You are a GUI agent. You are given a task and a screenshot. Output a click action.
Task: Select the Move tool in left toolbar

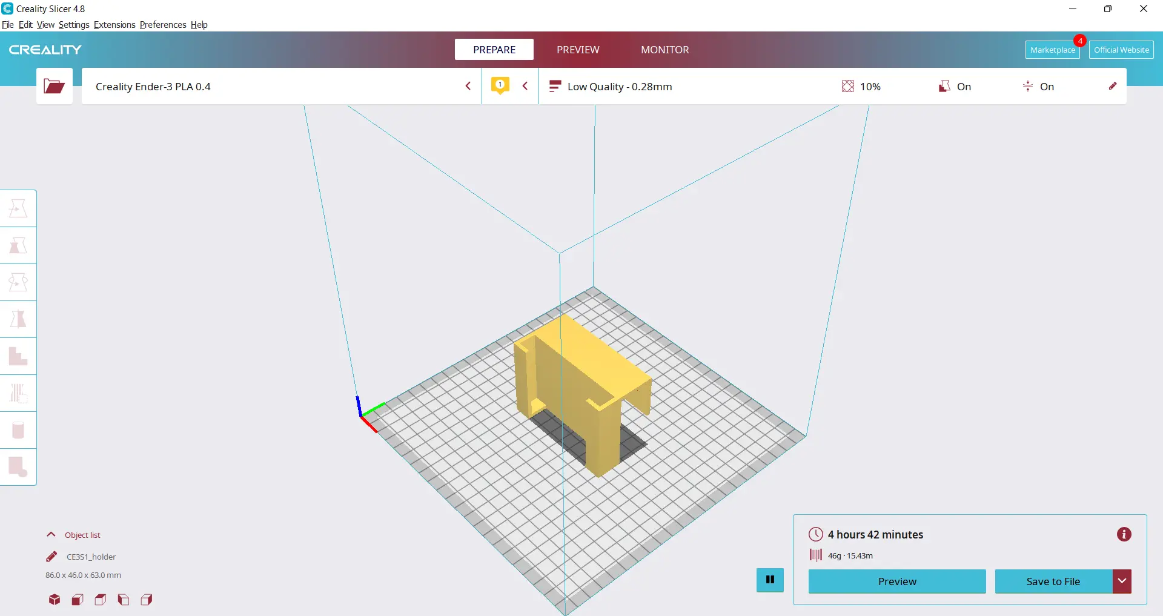click(x=18, y=208)
